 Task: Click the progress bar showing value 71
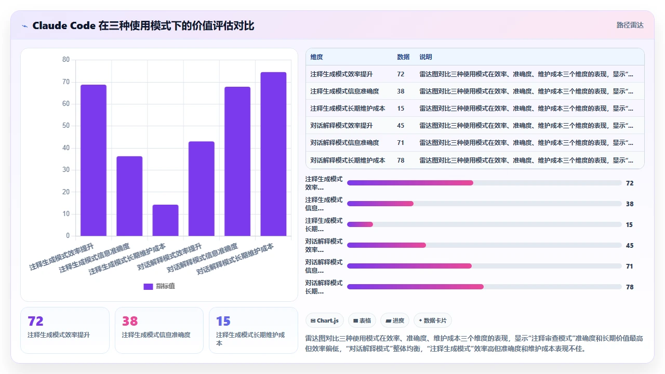484,266
